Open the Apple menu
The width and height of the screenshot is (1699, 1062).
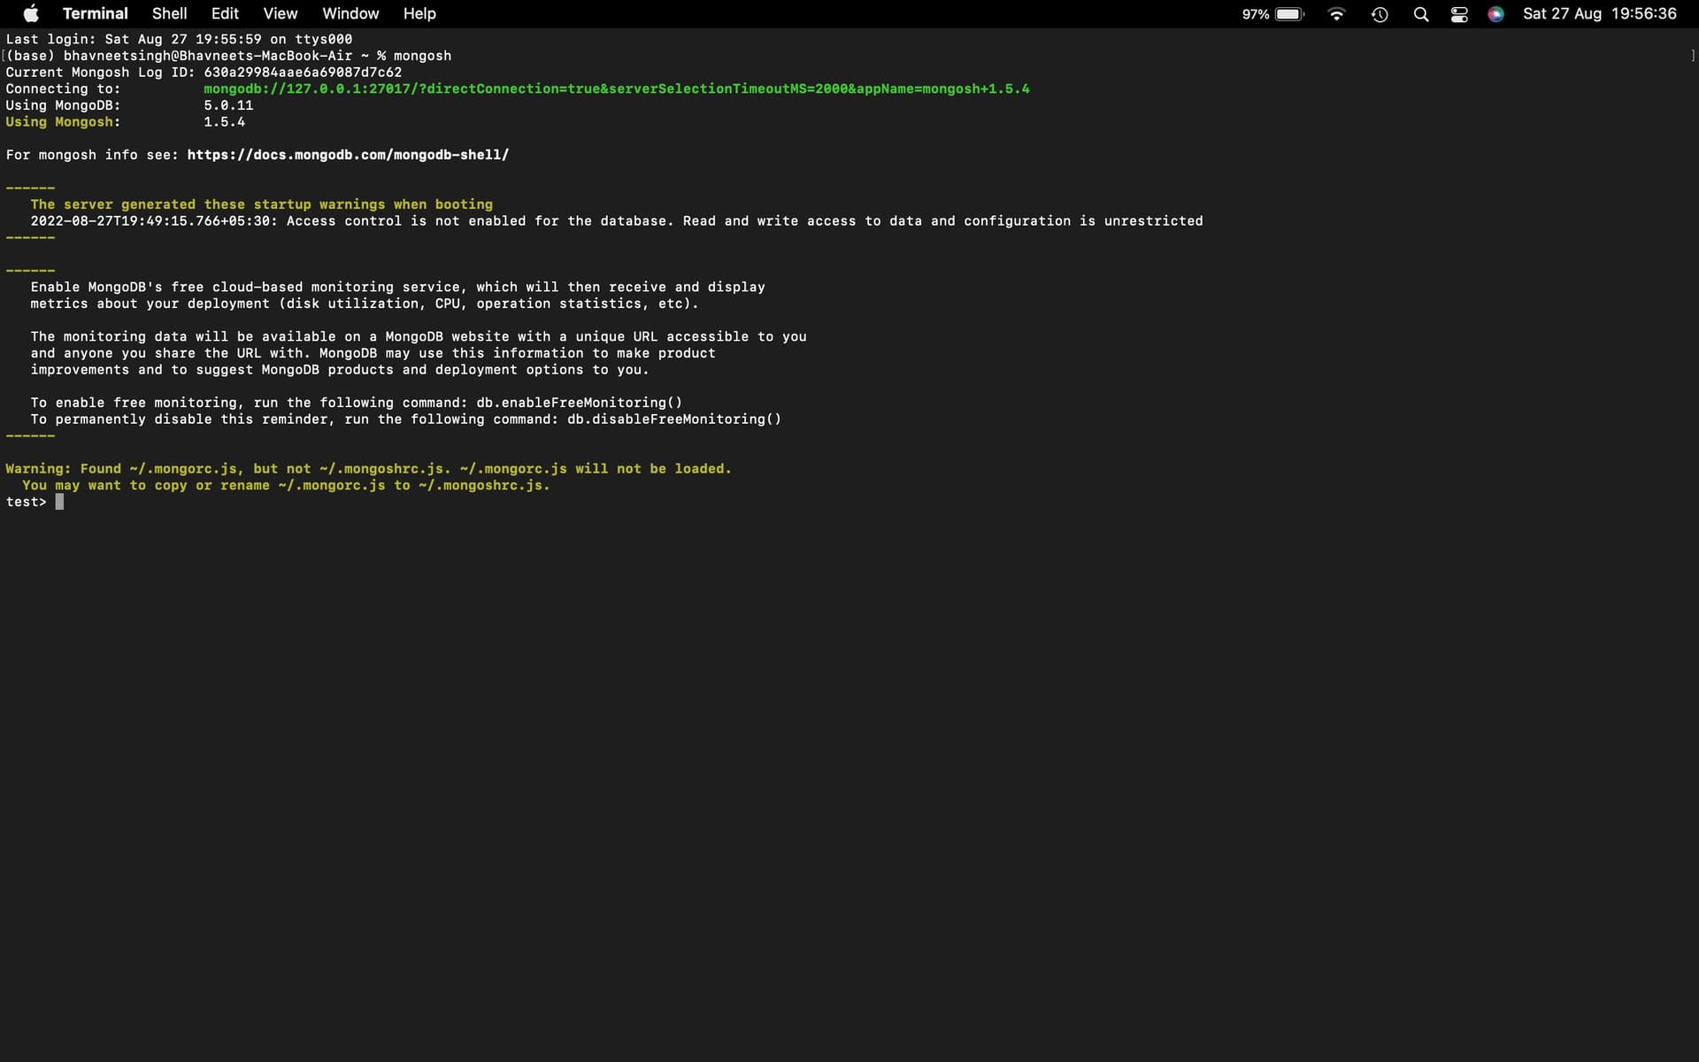coord(31,13)
